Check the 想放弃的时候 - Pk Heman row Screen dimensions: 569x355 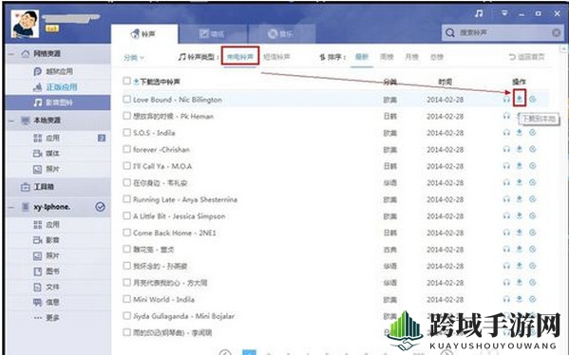[126, 116]
